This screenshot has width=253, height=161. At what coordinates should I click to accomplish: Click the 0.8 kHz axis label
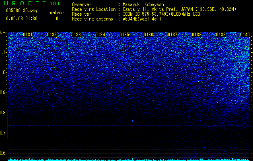point(3,113)
